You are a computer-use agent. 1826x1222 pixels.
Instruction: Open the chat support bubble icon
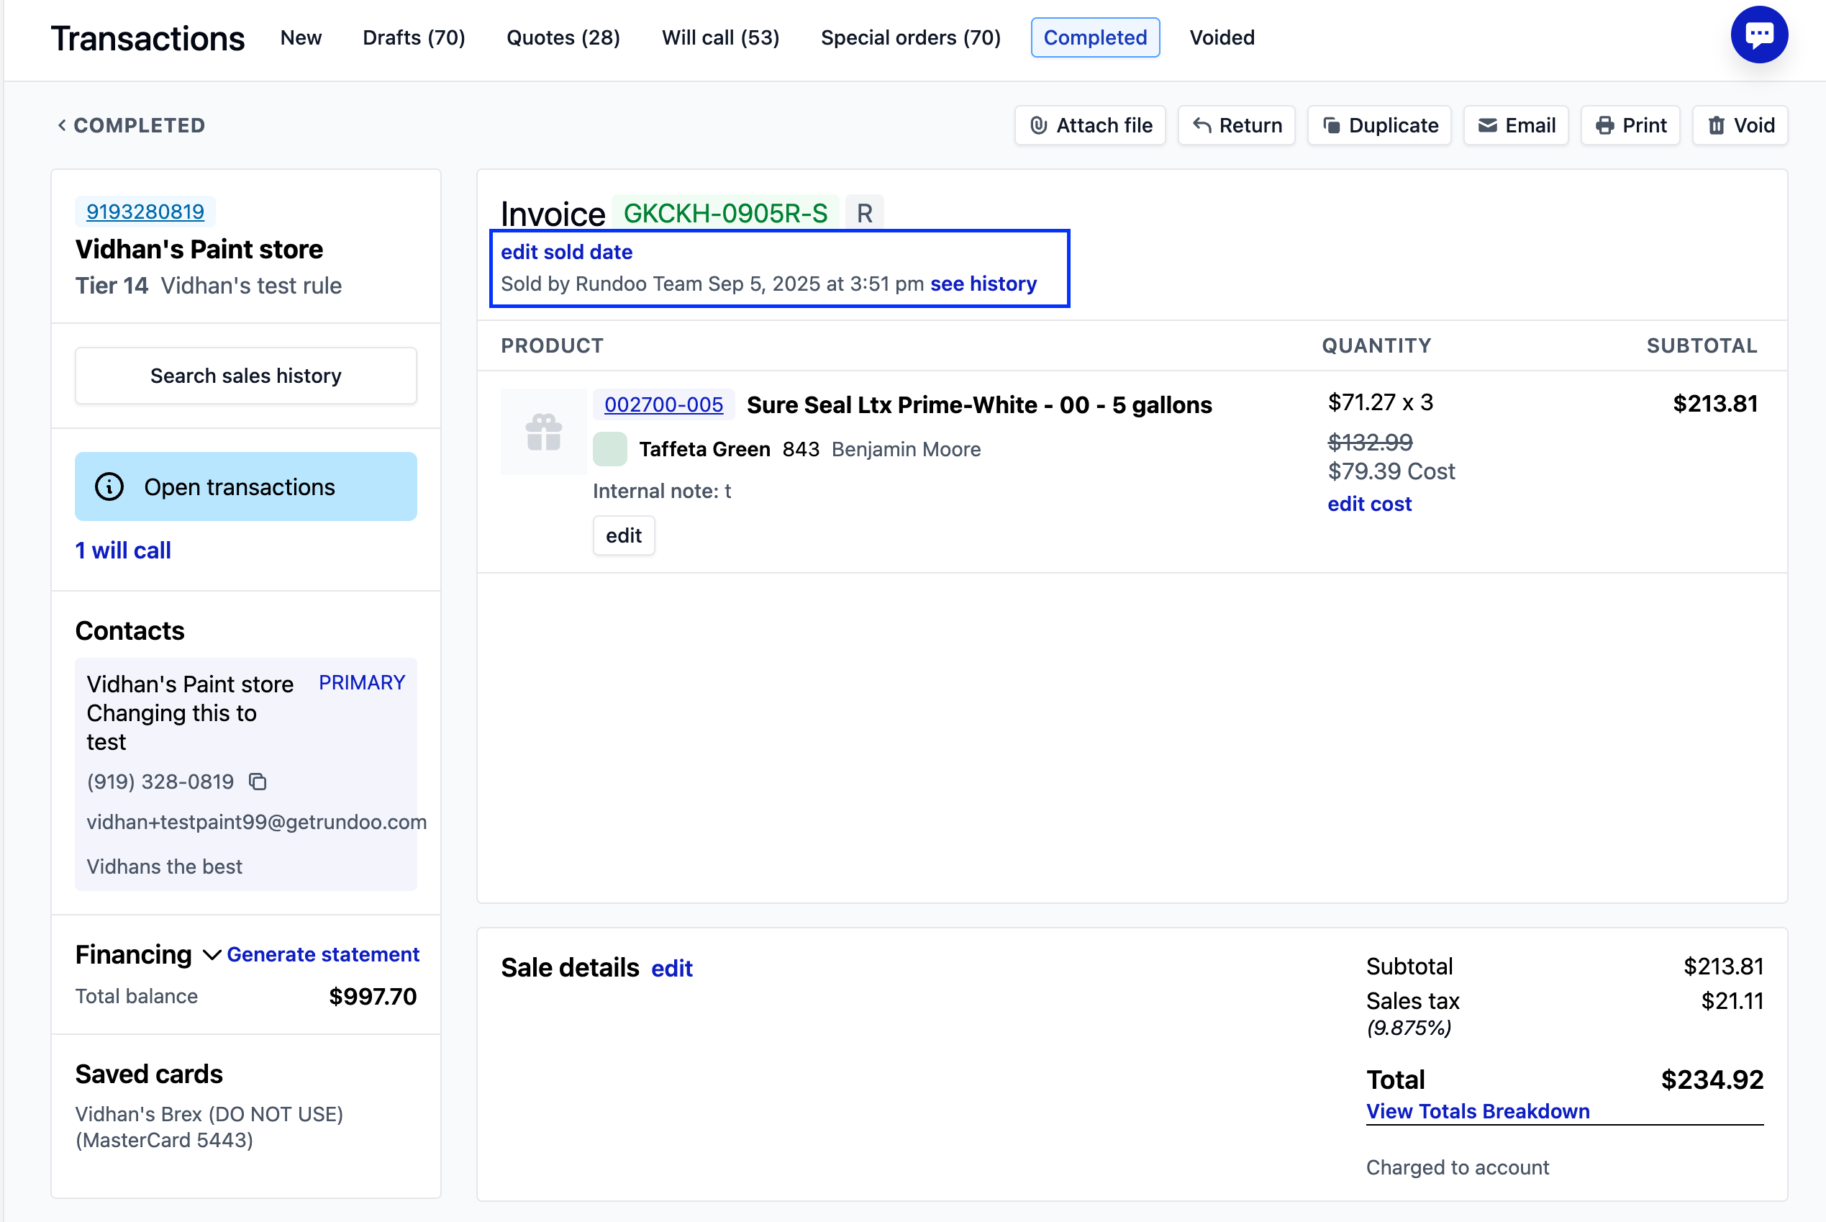pyautogui.click(x=1758, y=35)
